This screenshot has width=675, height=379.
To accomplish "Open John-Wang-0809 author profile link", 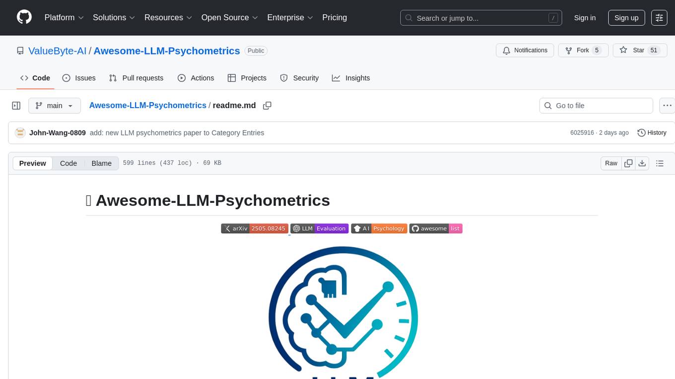I will click(x=58, y=132).
